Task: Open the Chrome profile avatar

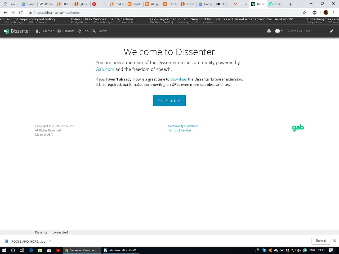Action: click(x=326, y=12)
